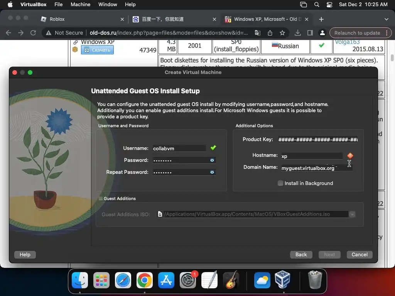Click the Back button
The height and width of the screenshot is (296, 395).
301,254
